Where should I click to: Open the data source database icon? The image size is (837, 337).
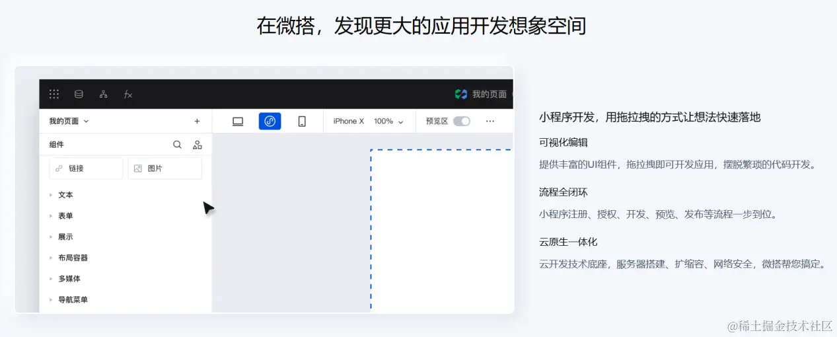pyautogui.click(x=79, y=94)
